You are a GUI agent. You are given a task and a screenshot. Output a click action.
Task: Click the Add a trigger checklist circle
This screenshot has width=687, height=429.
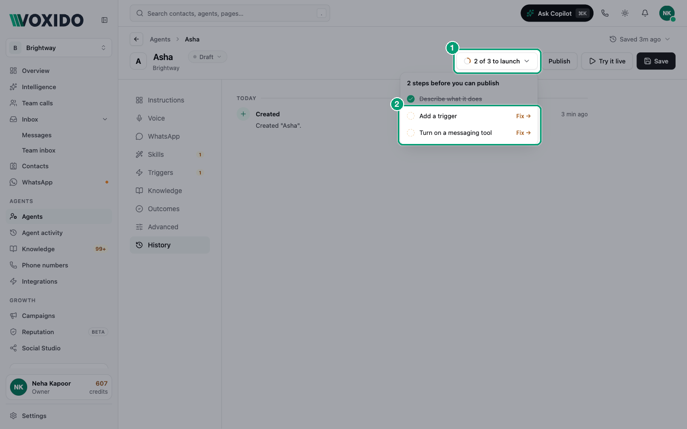pyautogui.click(x=411, y=116)
